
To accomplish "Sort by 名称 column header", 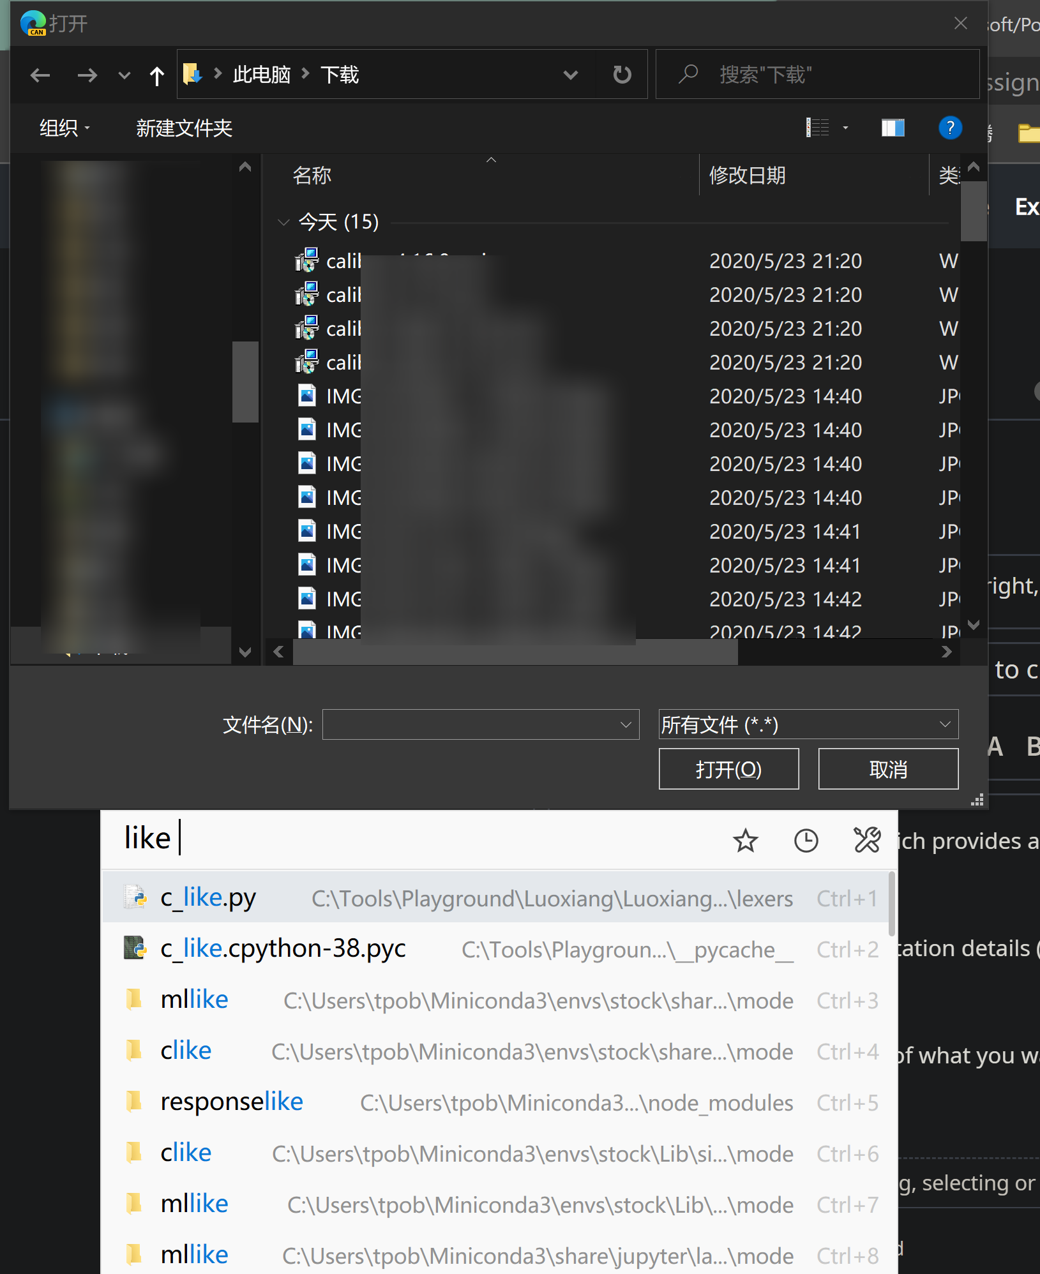I will (312, 175).
